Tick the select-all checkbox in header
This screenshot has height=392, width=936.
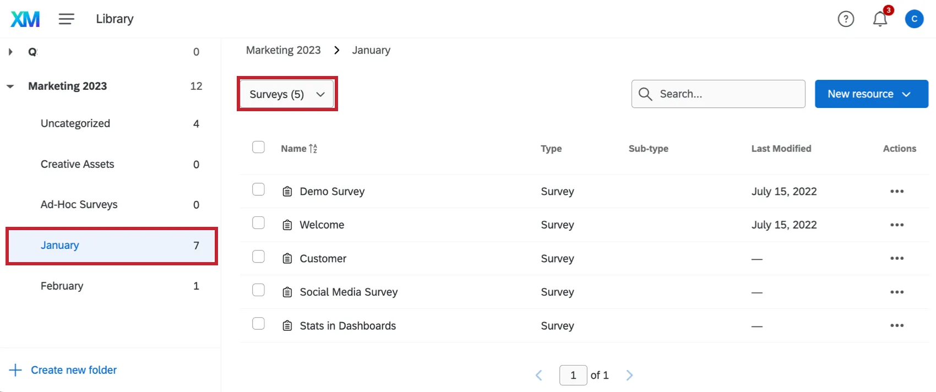258,147
